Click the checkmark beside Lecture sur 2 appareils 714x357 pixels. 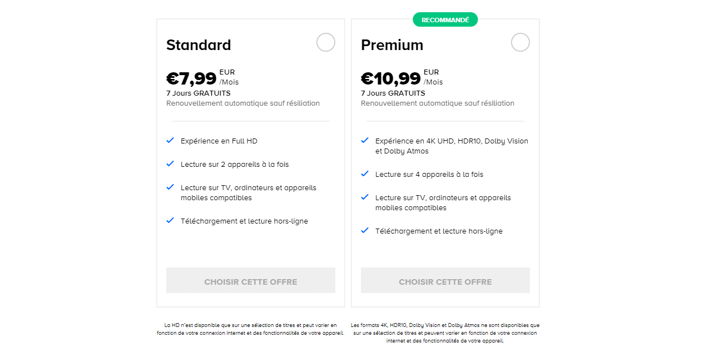tap(170, 164)
